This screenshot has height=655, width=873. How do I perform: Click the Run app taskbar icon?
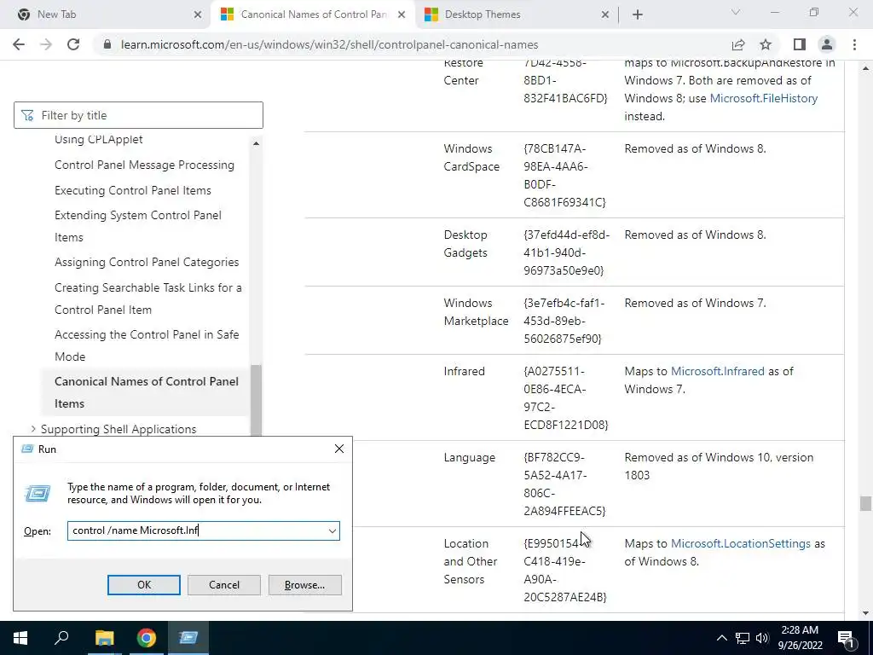[x=188, y=638]
